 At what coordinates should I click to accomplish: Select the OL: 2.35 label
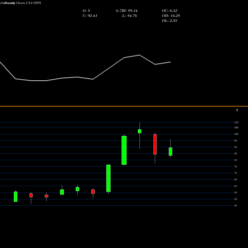tap(170, 21)
